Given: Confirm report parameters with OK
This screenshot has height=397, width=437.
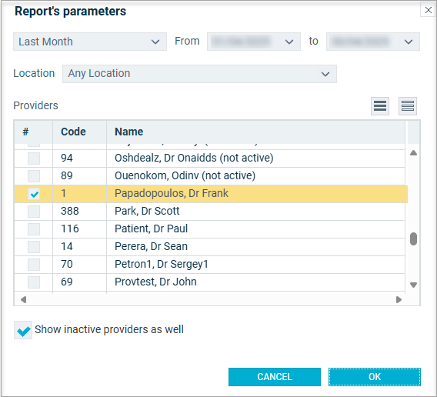Looking at the screenshot, I should [x=375, y=377].
